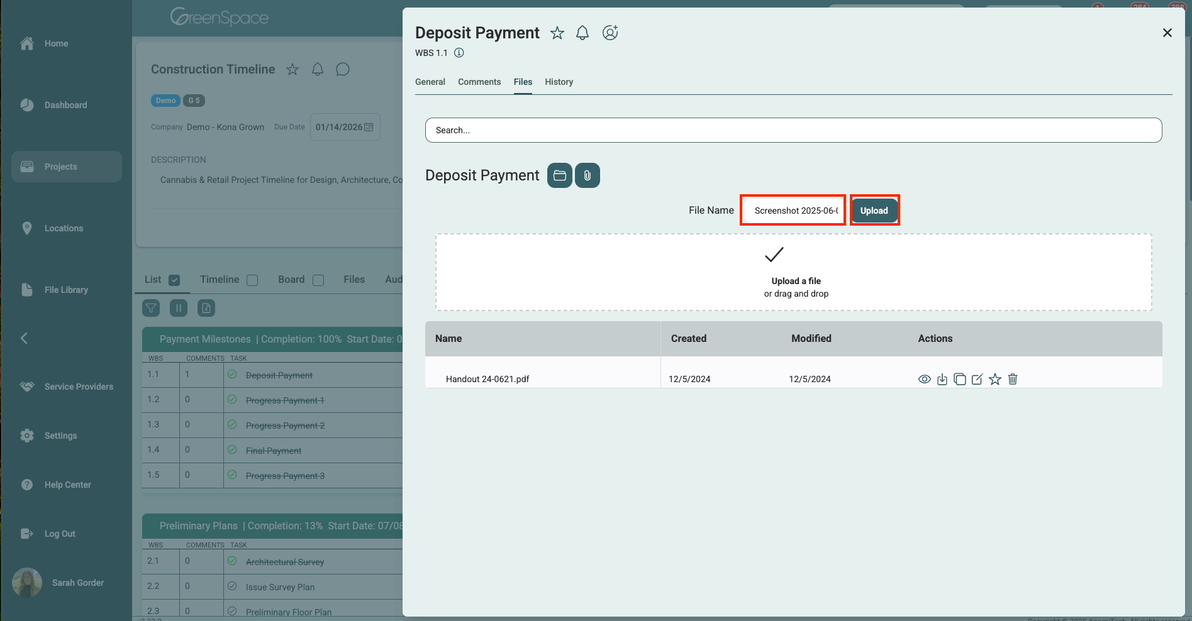Switch to the Comments tab
The image size is (1192, 621).
(x=479, y=82)
